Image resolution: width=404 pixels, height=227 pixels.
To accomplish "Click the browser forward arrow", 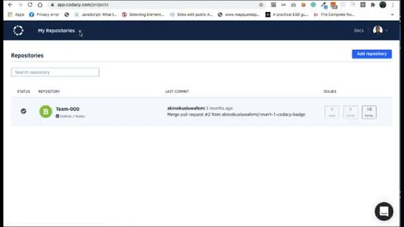I will click(20, 4).
